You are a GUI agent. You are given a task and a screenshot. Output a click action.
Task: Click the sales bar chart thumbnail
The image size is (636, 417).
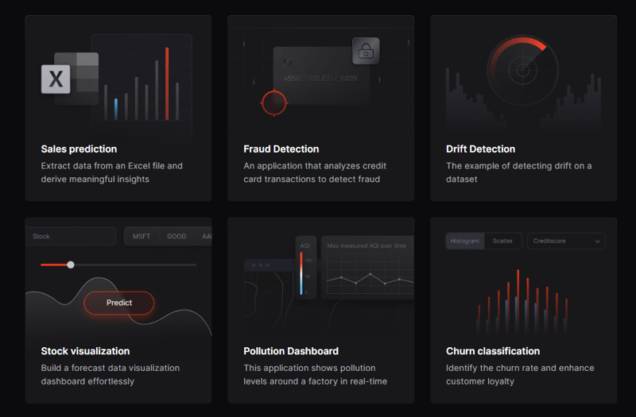[142, 87]
